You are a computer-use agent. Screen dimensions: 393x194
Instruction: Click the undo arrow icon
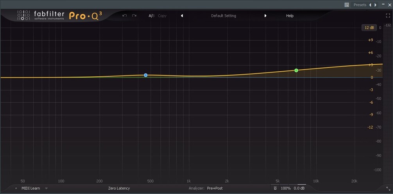125,16
